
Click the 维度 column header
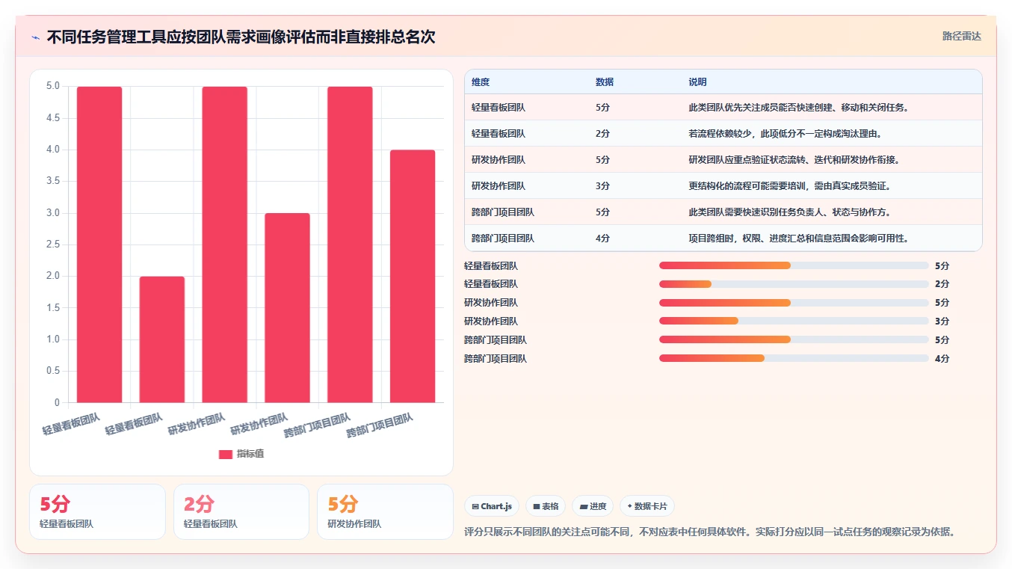481,82
